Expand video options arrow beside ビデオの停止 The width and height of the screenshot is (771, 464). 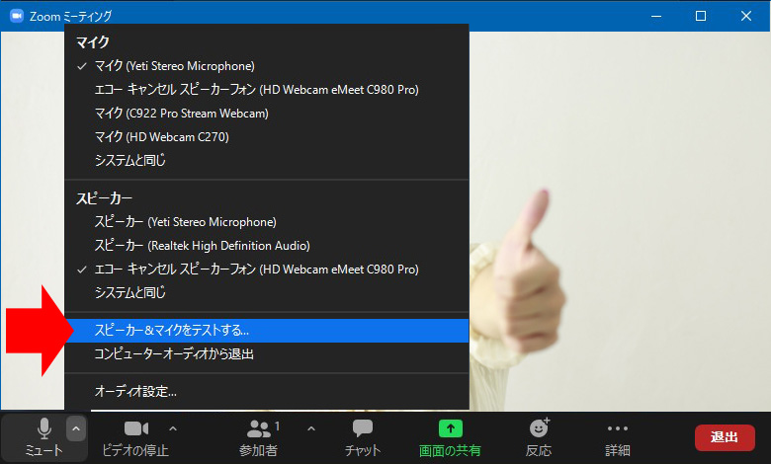173,428
